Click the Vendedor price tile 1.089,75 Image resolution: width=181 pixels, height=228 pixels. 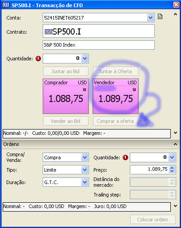pos(116,96)
